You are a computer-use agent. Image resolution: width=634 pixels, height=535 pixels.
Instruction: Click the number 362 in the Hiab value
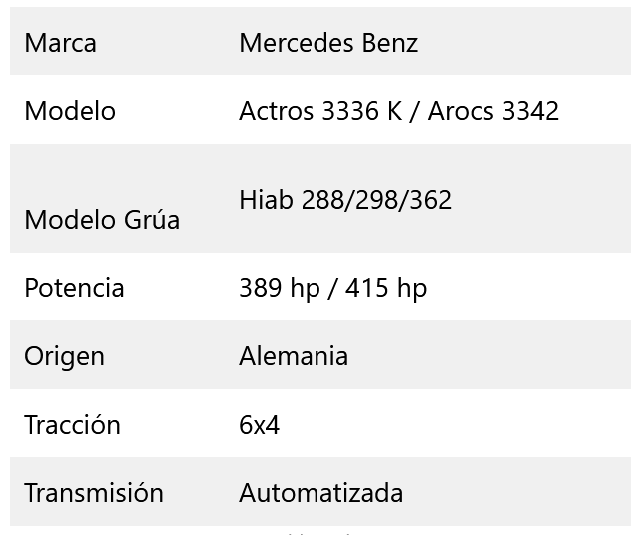coord(430,200)
